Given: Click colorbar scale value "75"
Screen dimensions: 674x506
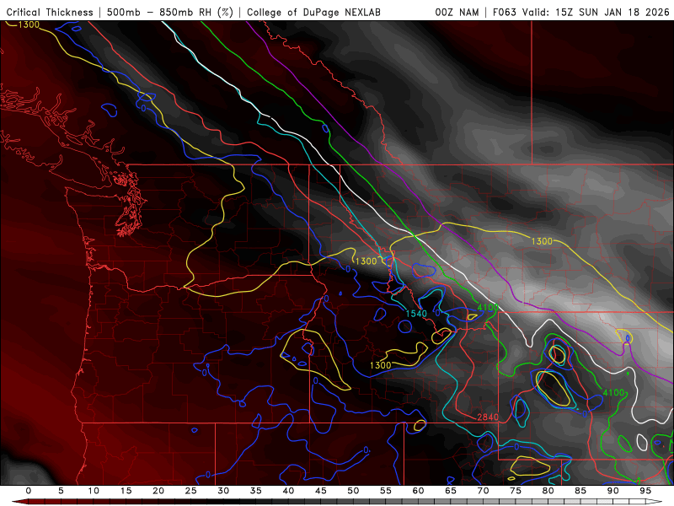Looking at the screenshot, I should coord(516,491).
